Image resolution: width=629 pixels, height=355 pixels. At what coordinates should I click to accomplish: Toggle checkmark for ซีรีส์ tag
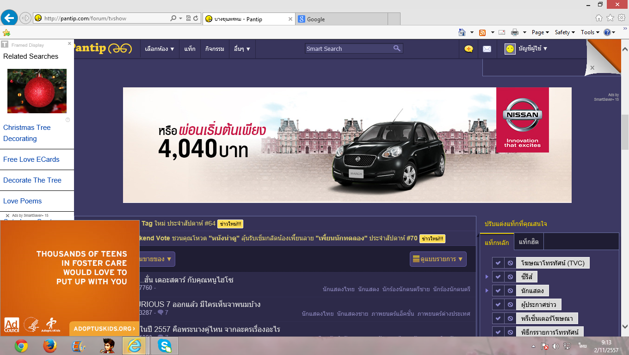tap(498, 277)
